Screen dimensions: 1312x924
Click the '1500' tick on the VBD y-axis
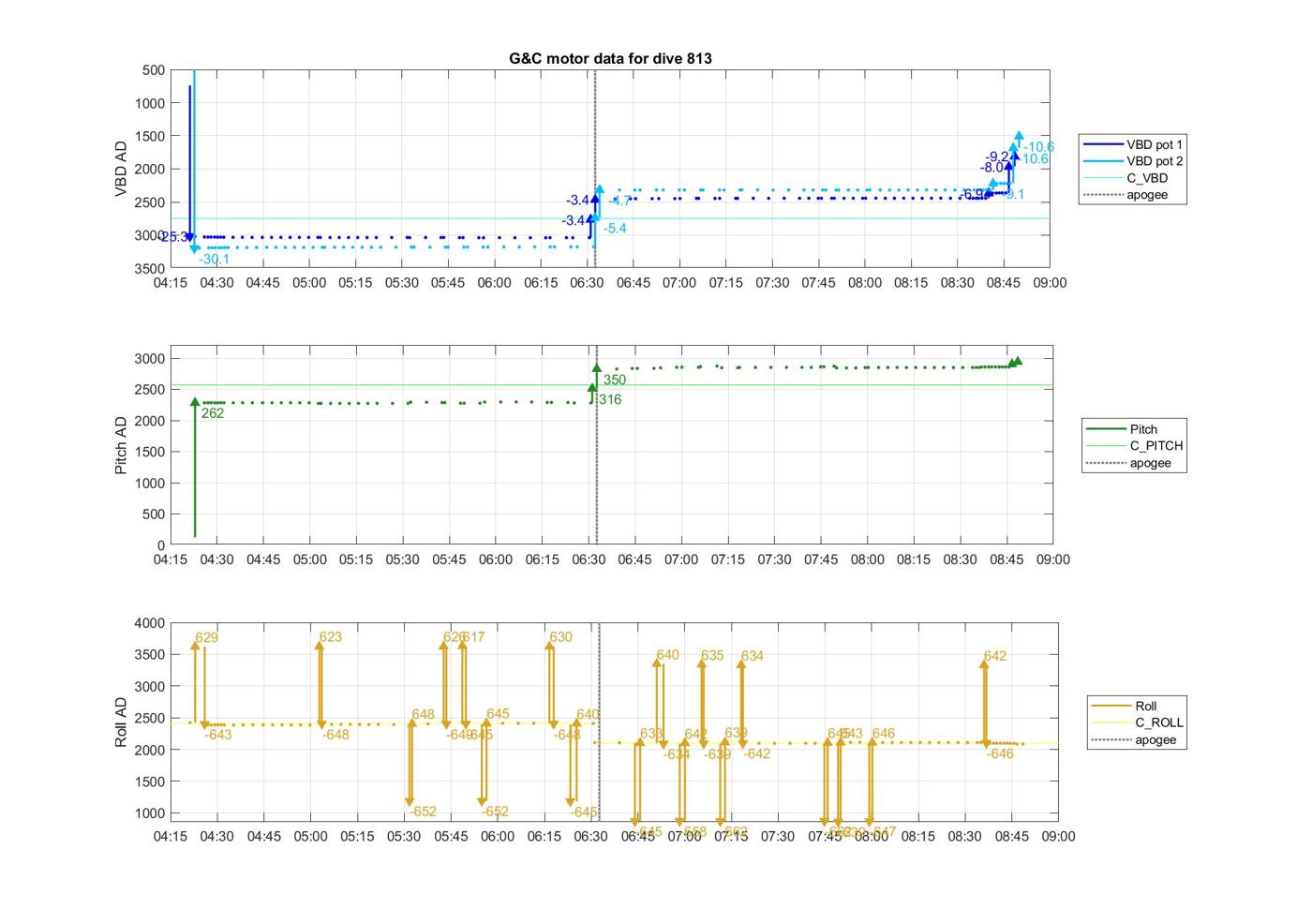click(x=150, y=136)
